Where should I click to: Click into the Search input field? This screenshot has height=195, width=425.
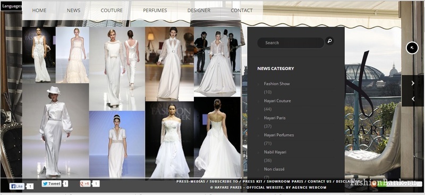tap(291, 43)
